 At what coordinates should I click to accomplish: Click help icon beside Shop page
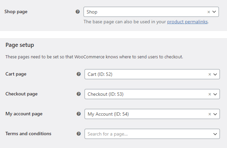tap(77, 12)
